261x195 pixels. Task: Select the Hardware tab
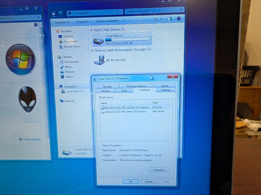[144, 90]
